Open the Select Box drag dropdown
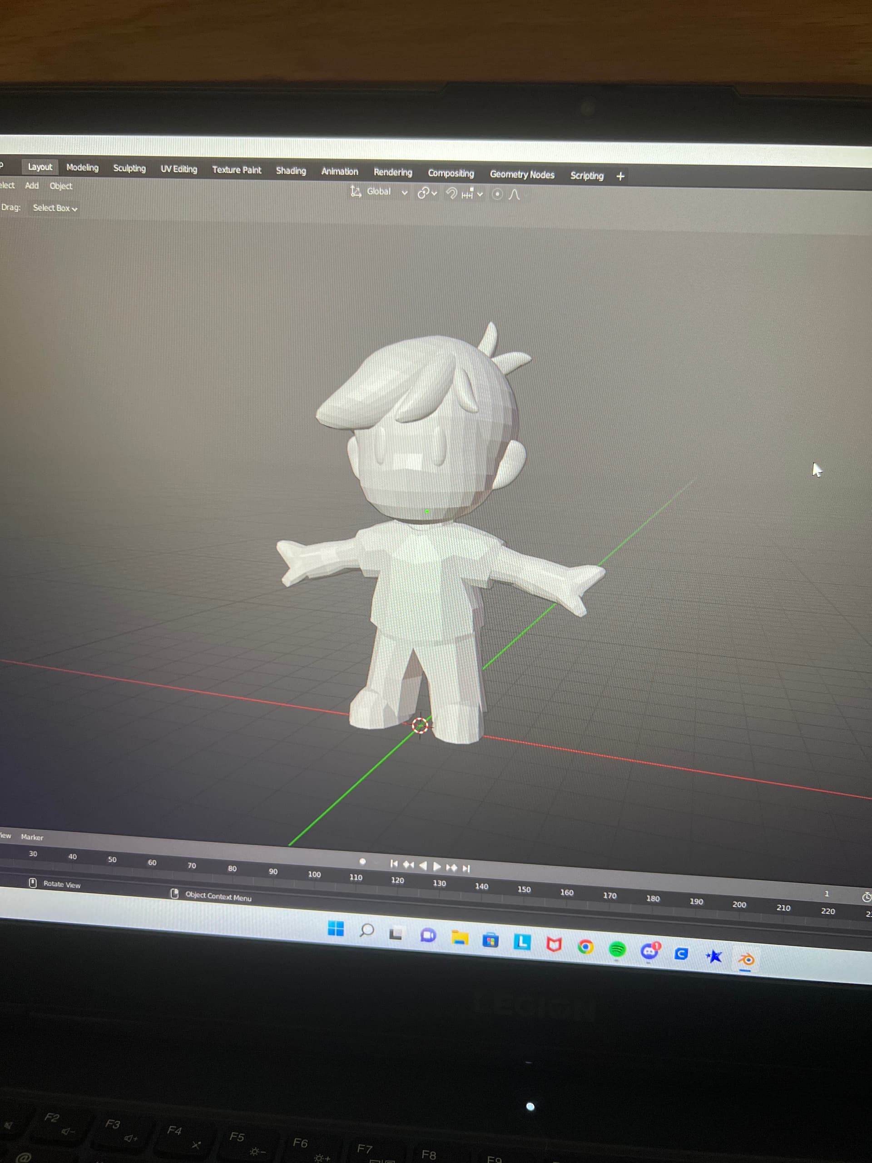 pyautogui.click(x=55, y=208)
